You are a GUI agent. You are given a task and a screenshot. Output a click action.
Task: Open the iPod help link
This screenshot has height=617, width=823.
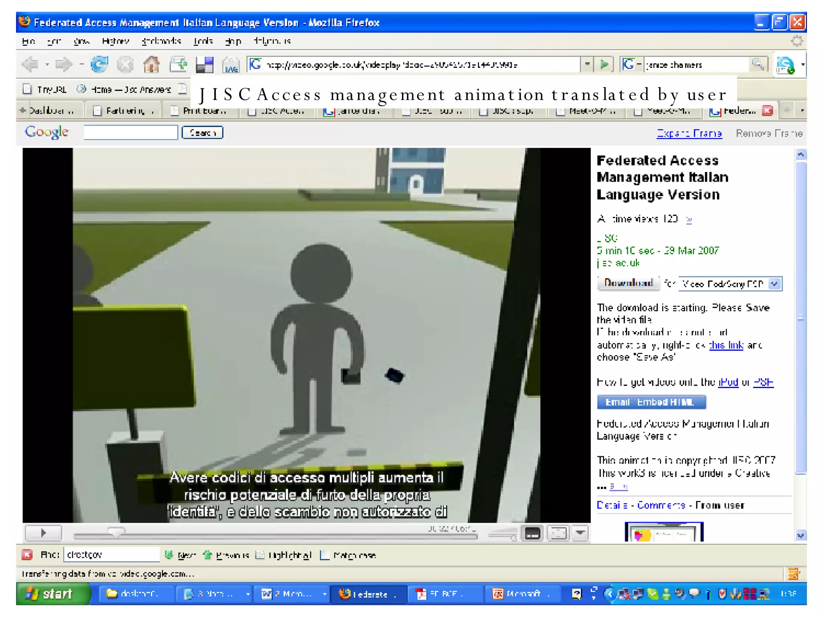[728, 382]
